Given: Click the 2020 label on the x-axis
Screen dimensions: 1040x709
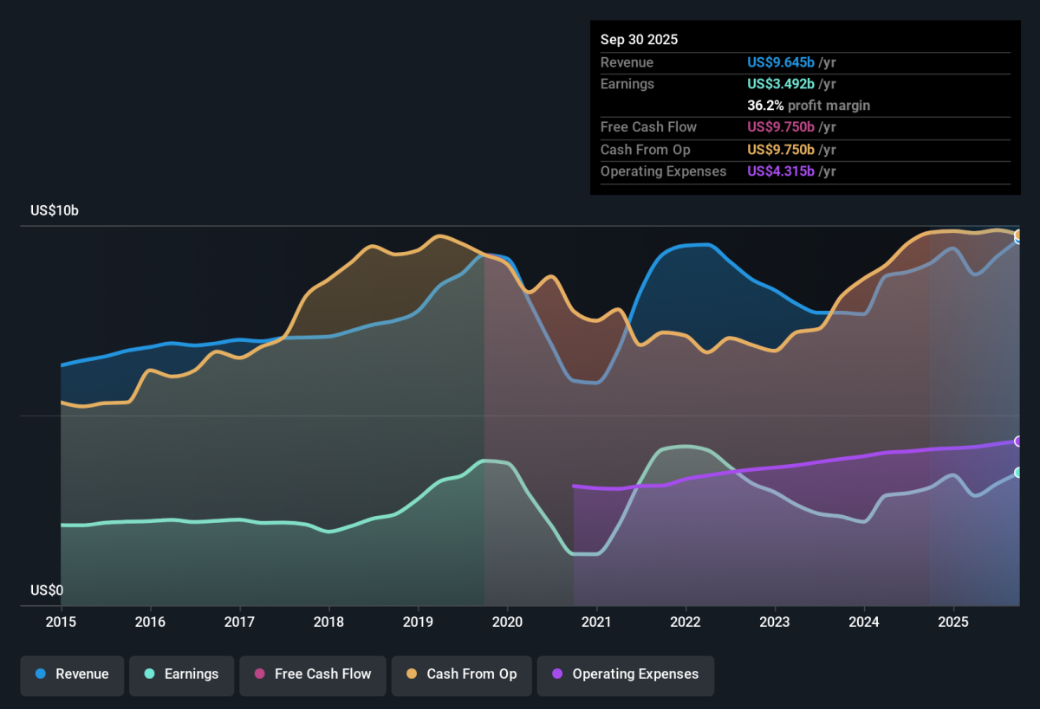Looking at the screenshot, I should point(507,622).
